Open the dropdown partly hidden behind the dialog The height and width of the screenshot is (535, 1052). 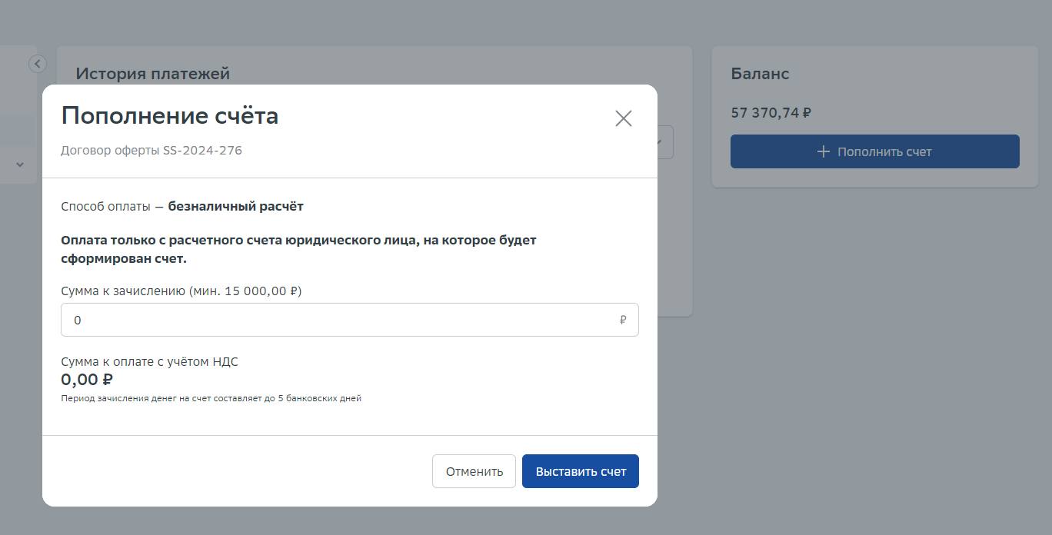pos(665,142)
